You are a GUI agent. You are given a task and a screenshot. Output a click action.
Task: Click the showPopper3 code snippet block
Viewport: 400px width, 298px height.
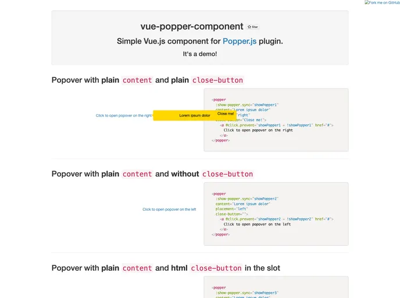point(276,288)
